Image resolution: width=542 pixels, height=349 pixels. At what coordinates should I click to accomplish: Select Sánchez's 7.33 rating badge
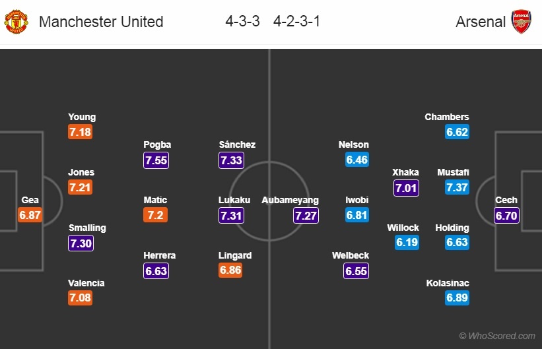pos(231,160)
